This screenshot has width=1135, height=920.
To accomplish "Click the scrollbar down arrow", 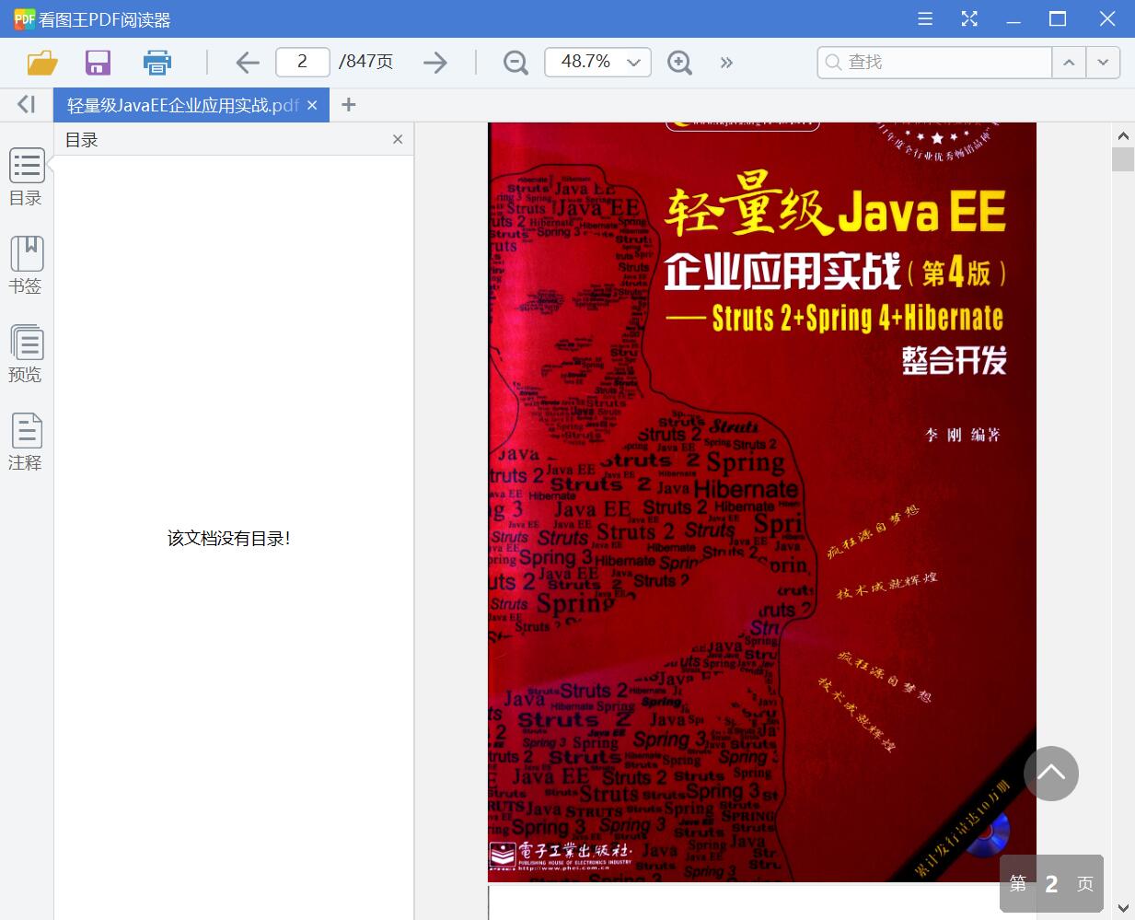I will [x=1123, y=909].
